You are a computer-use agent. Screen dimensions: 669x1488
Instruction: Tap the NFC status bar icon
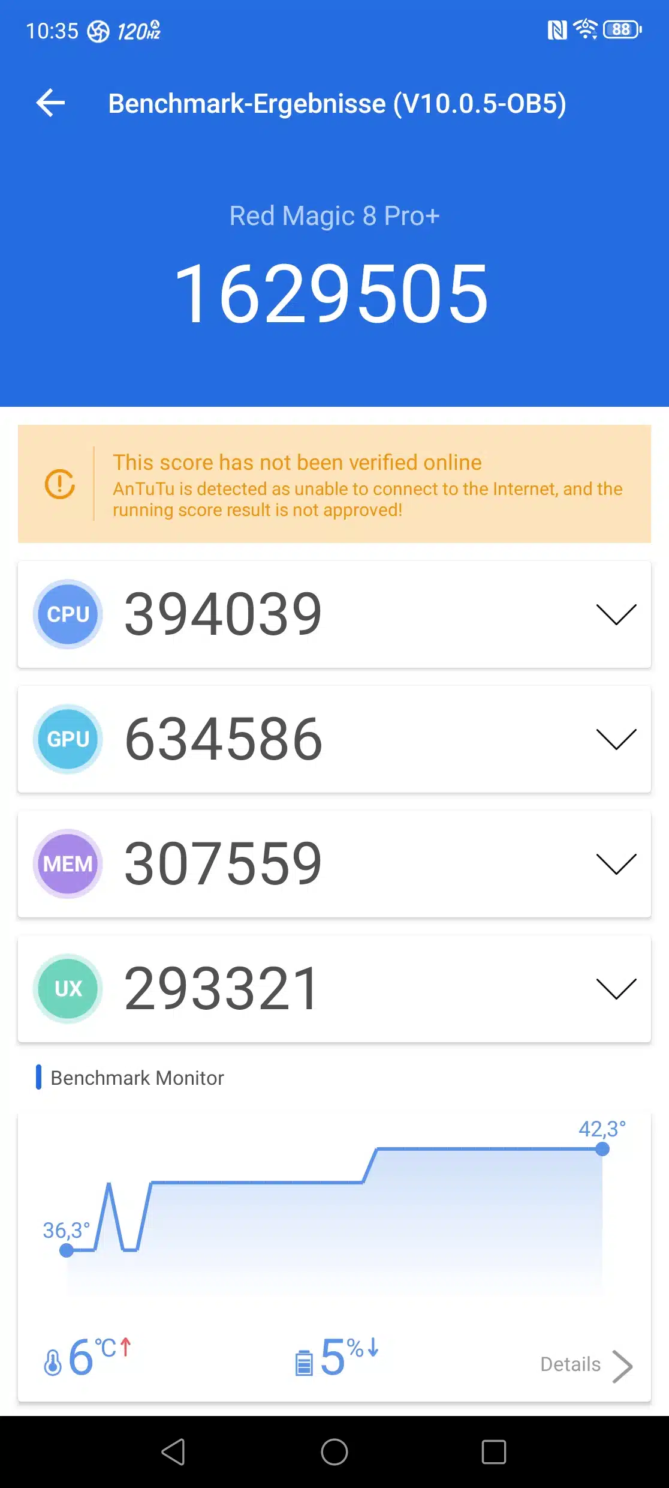pos(557,29)
